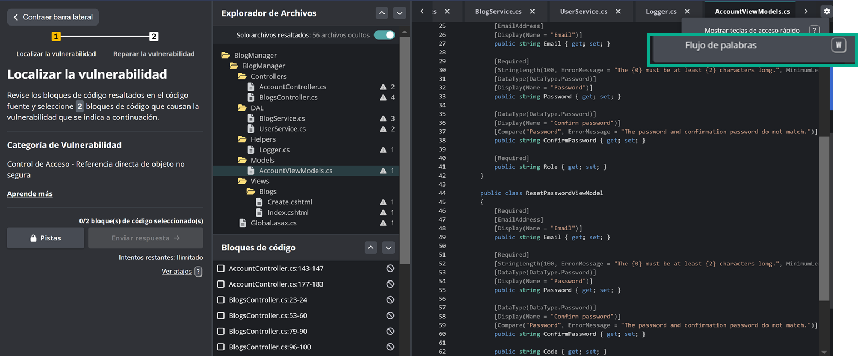Click the help icon next to Ver atajos

tap(198, 272)
